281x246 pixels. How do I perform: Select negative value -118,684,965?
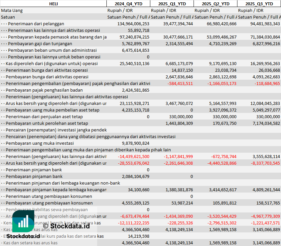[267, 83]
